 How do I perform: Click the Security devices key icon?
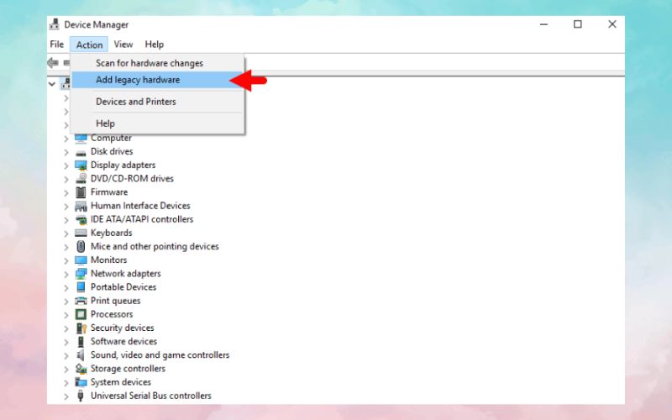click(x=81, y=328)
